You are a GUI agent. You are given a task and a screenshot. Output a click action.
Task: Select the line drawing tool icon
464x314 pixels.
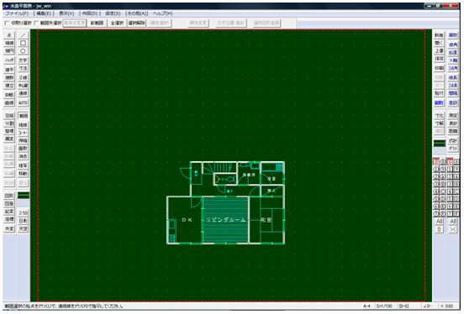[23, 35]
